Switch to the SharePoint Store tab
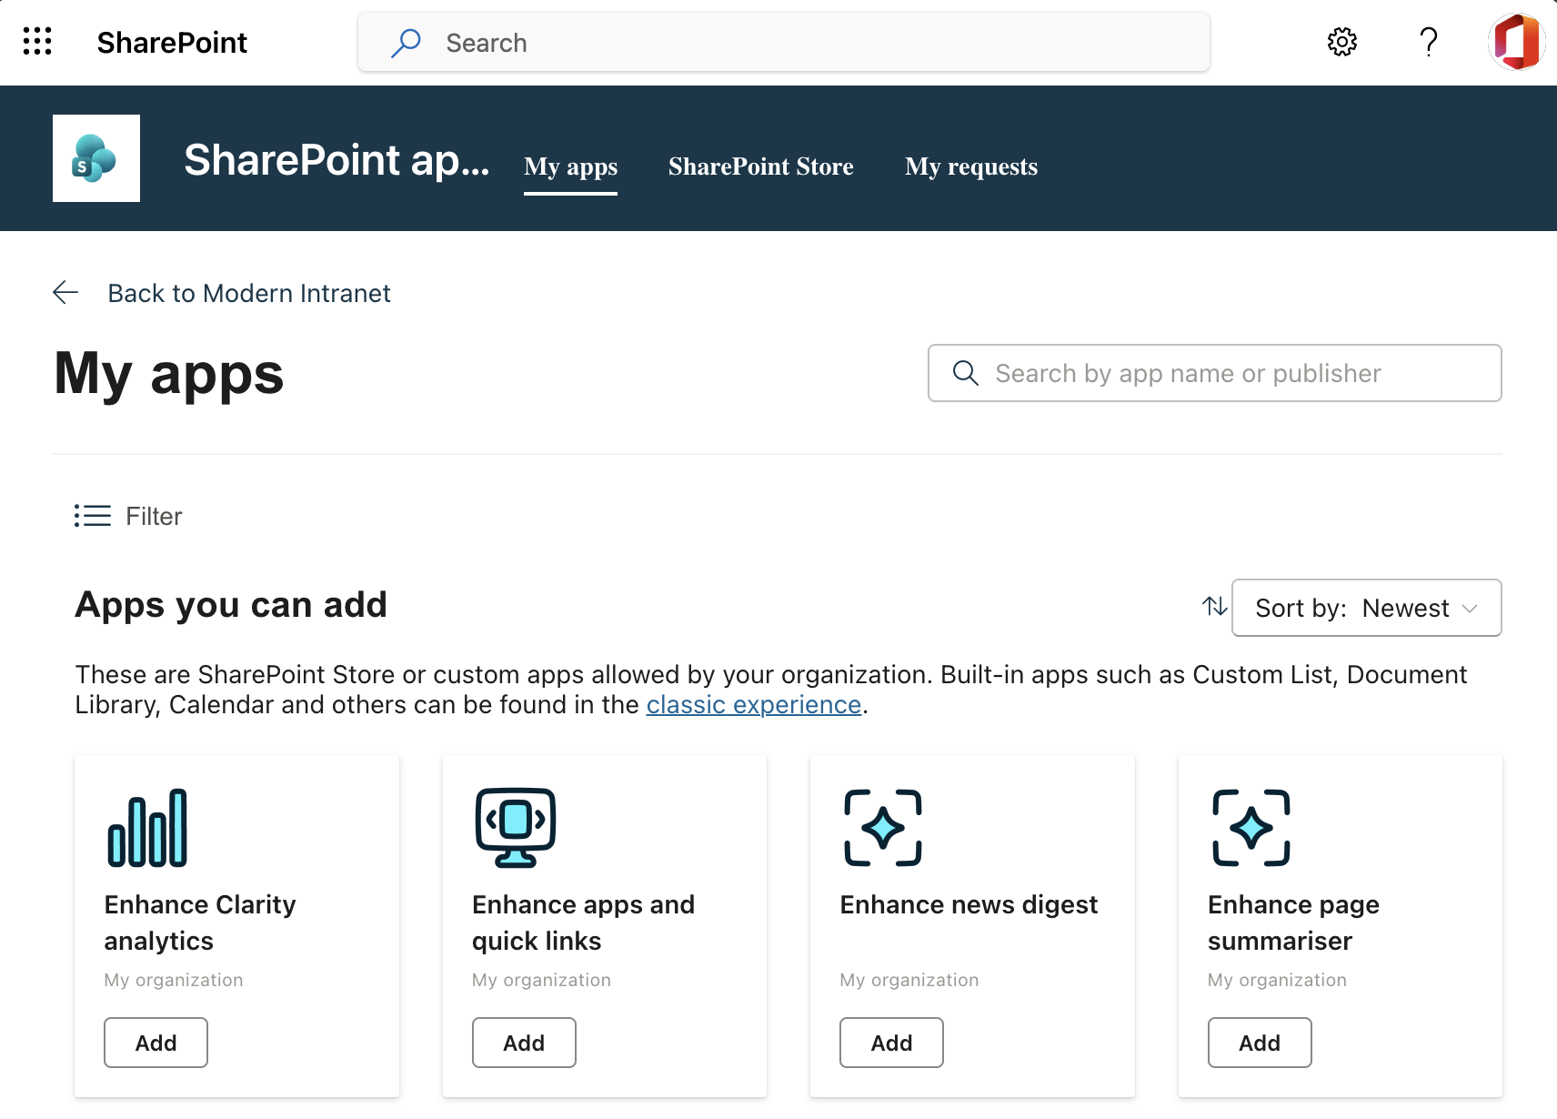The height and width of the screenshot is (1119, 1557). (760, 166)
